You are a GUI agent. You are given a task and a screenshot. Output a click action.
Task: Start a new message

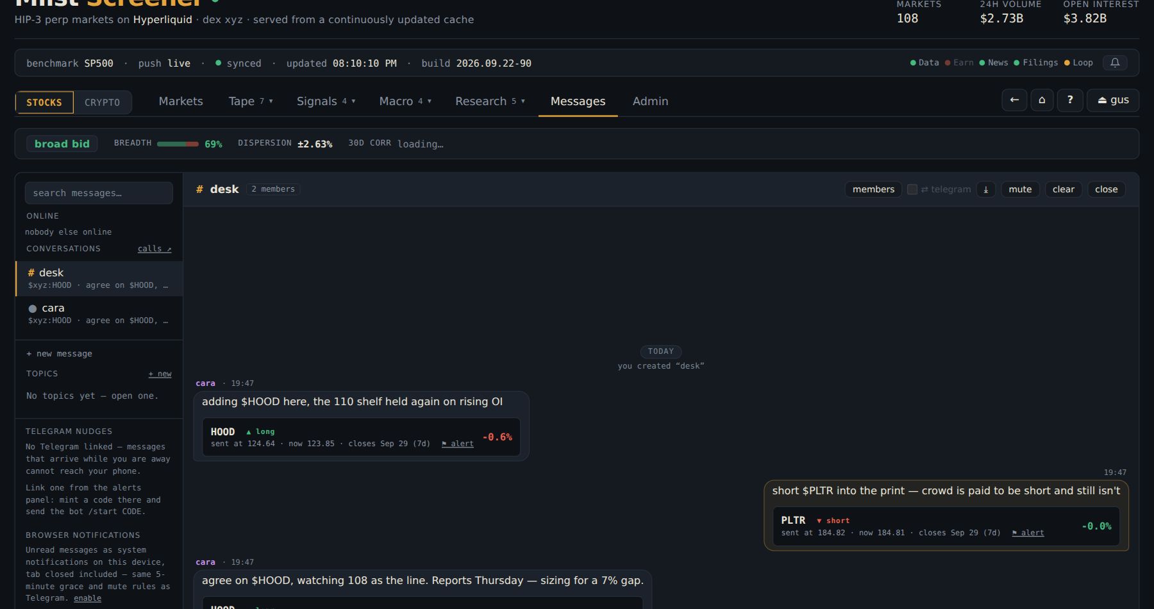[59, 354]
